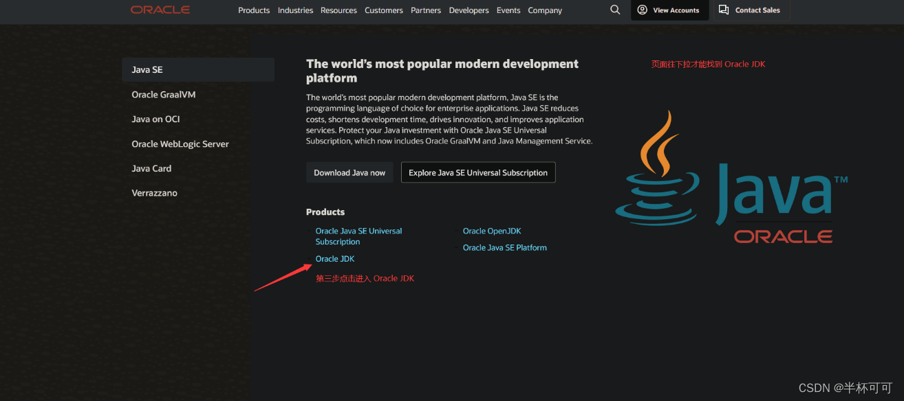Select Oracle WebLogic Server in sidebar
Image resolution: width=904 pixels, height=401 pixels.
click(x=180, y=144)
